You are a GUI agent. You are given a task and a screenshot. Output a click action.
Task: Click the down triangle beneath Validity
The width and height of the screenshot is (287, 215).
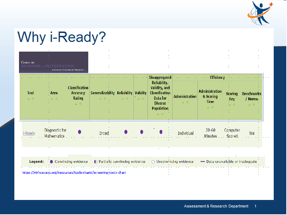(143, 99)
